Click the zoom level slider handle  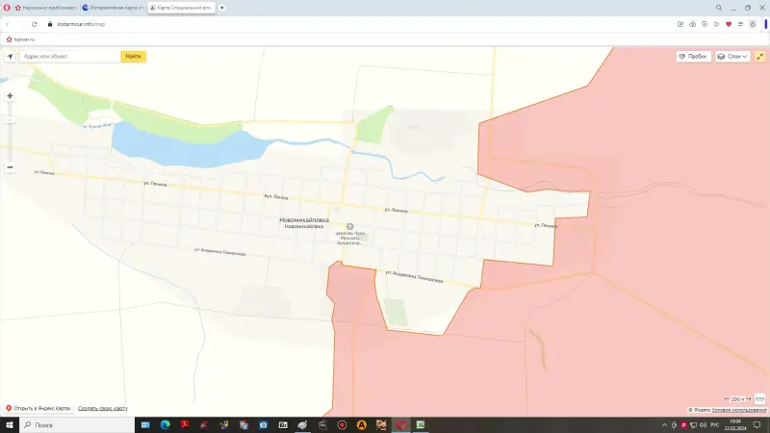pos(10,120)
